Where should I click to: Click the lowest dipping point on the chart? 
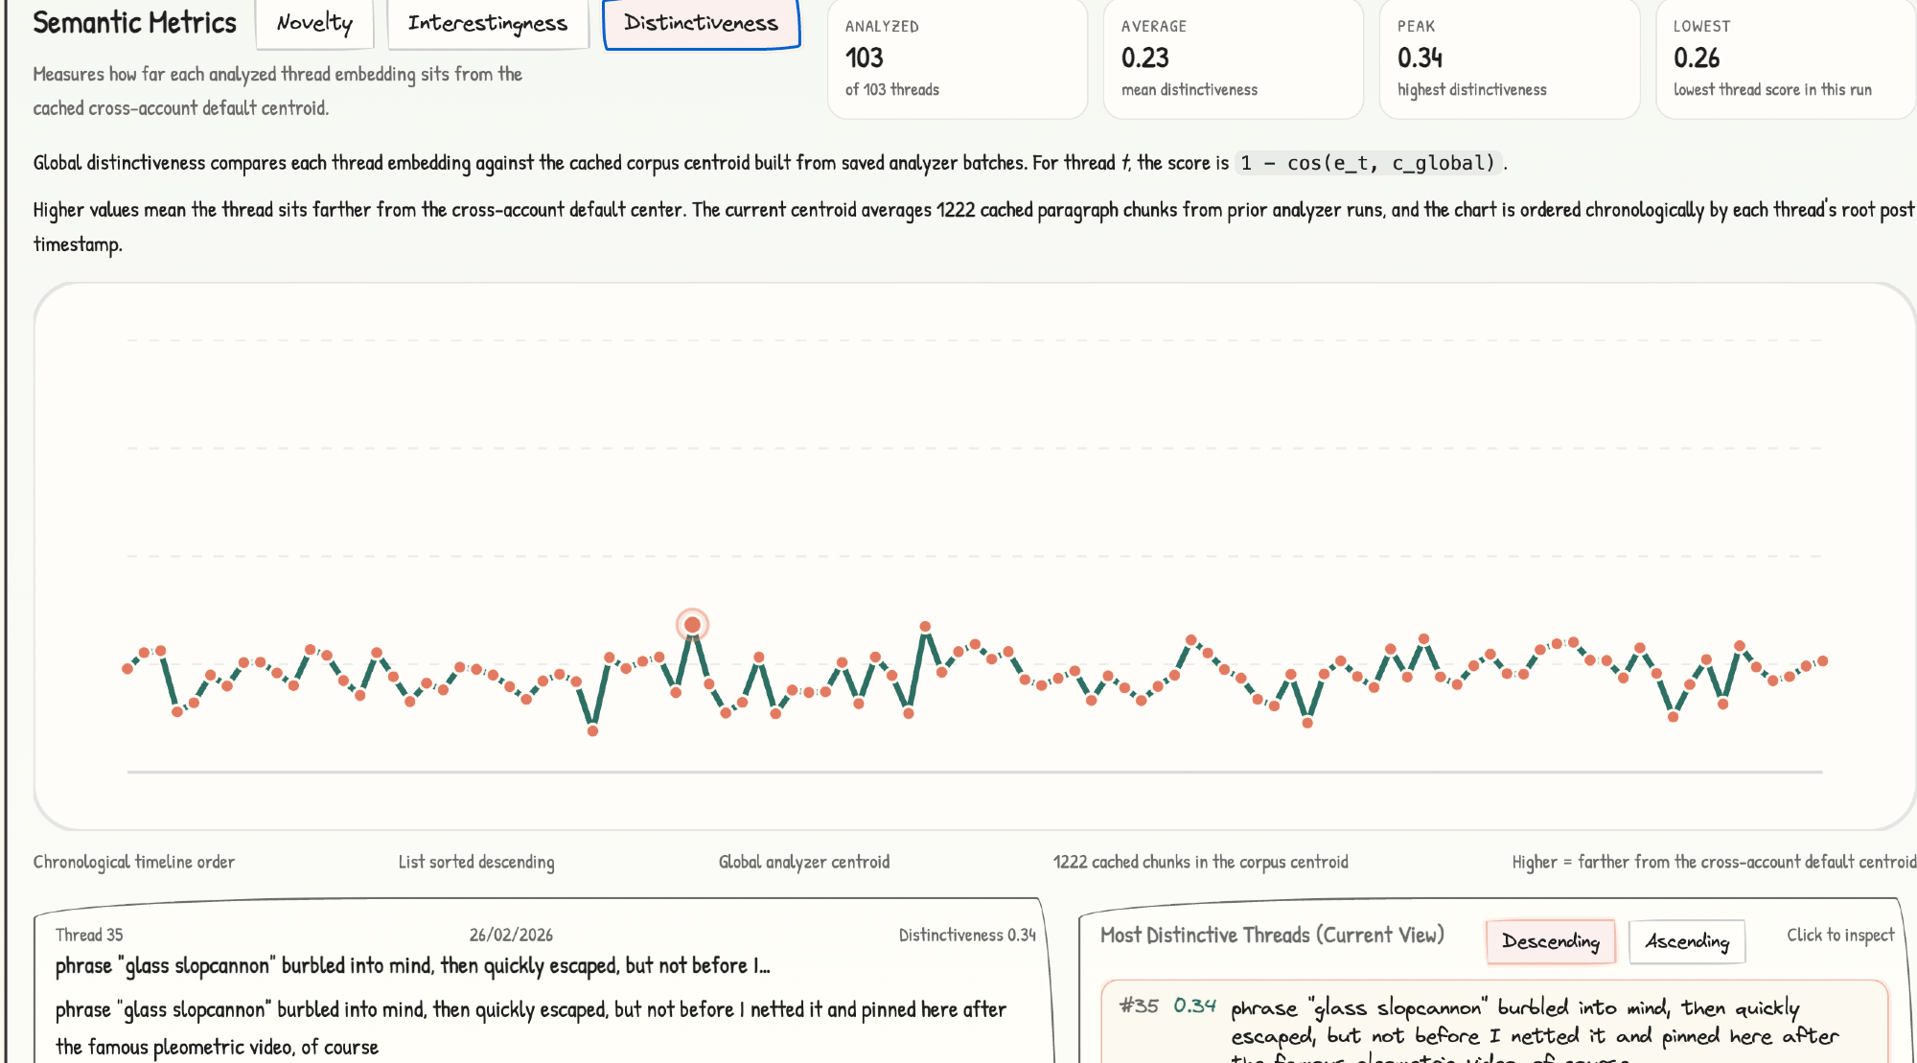[x=592, y=730]
